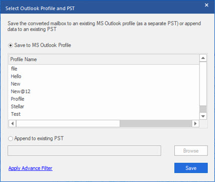The image size is (215, 182).
Task: Click the horizontal scrollbar thumb
Action: tap(68, 124)
